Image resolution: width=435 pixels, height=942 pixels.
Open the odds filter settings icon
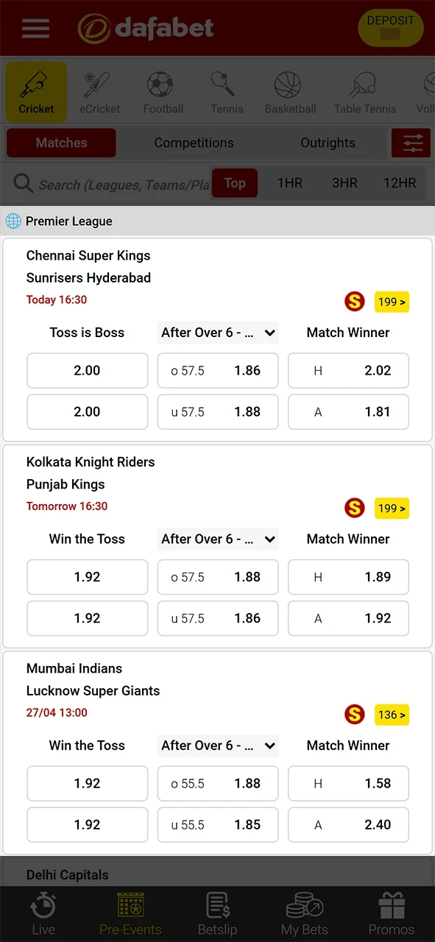[x=411, y=143]
